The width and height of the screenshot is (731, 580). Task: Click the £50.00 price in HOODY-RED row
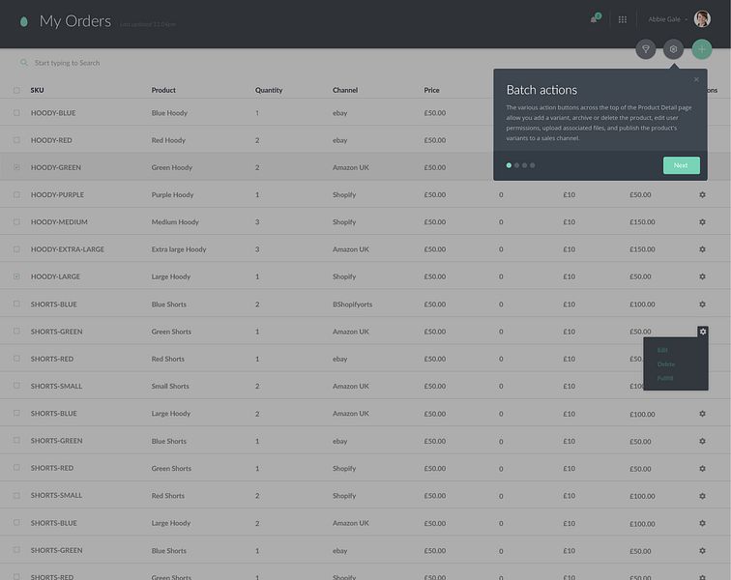point(434,140)
